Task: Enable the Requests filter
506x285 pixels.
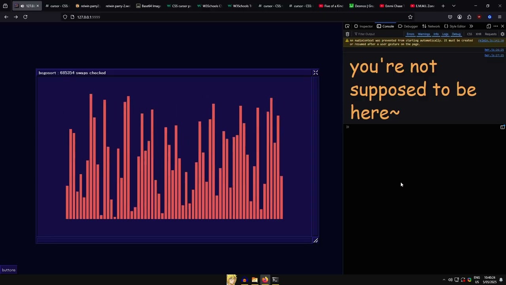Action: click(491, 34)
